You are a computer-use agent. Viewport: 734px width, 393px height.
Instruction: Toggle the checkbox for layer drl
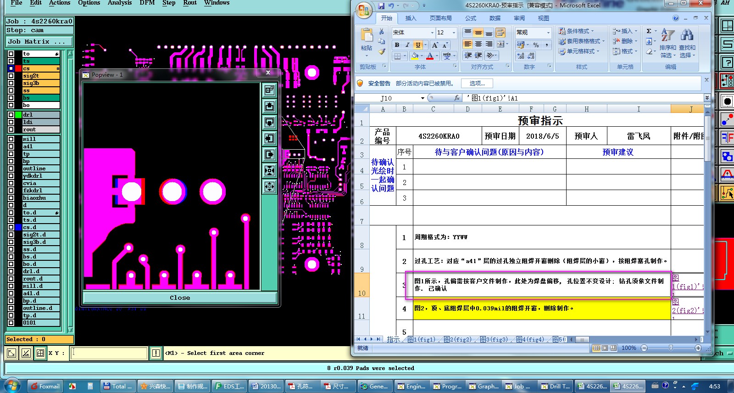point(11,115)
